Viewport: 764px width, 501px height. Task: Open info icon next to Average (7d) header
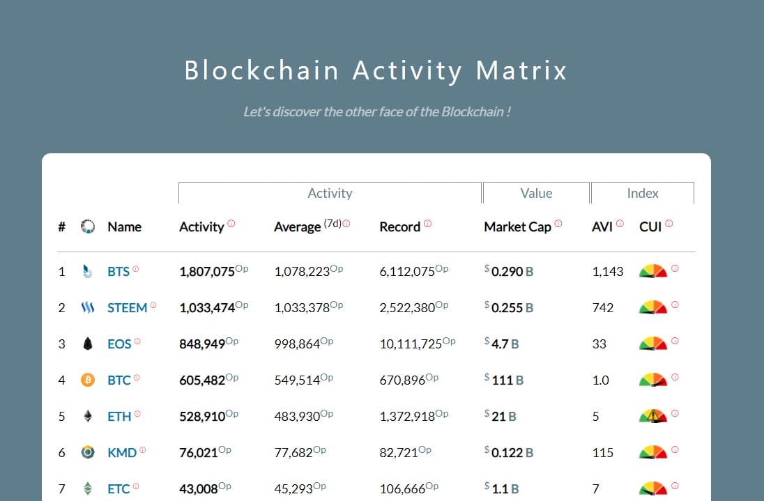[346, 224]
